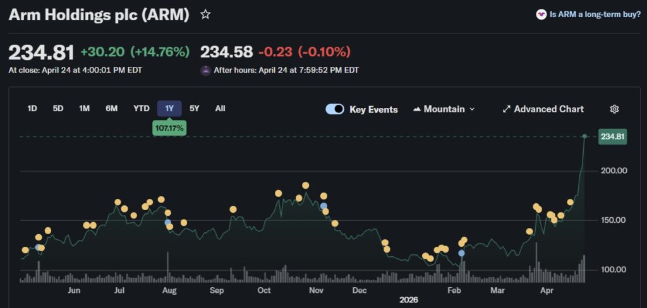Star Arm Holdings to add to watchlist
647x308 pixels.
pyautogui.click(x=205, y=15)
